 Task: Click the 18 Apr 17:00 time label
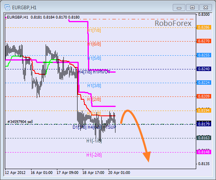click(x=93, y=173)
